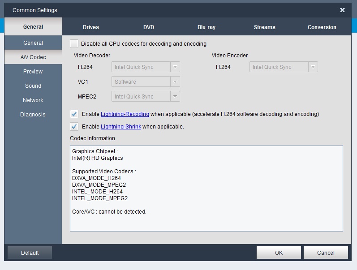
Task: Toggle Disable all GPU codecs checkbox
Action: click(x=74, y=43)
